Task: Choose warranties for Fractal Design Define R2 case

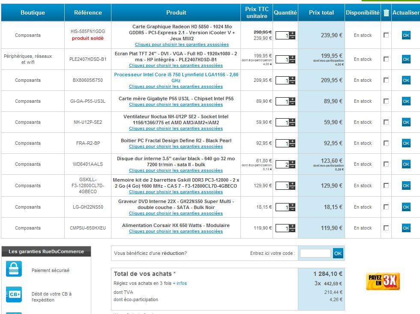Action: (176, 147)
